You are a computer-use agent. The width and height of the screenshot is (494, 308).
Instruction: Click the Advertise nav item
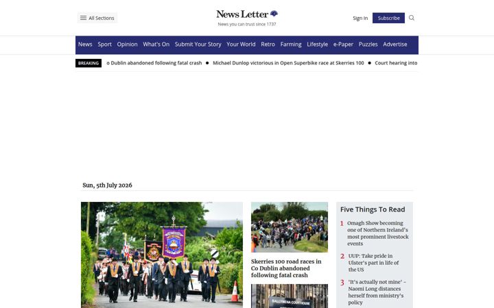(395, 44)
